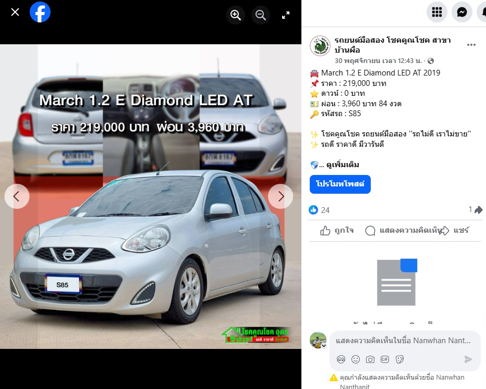
Task: View the public audience globe icon
Action: (x=431, y=61)
